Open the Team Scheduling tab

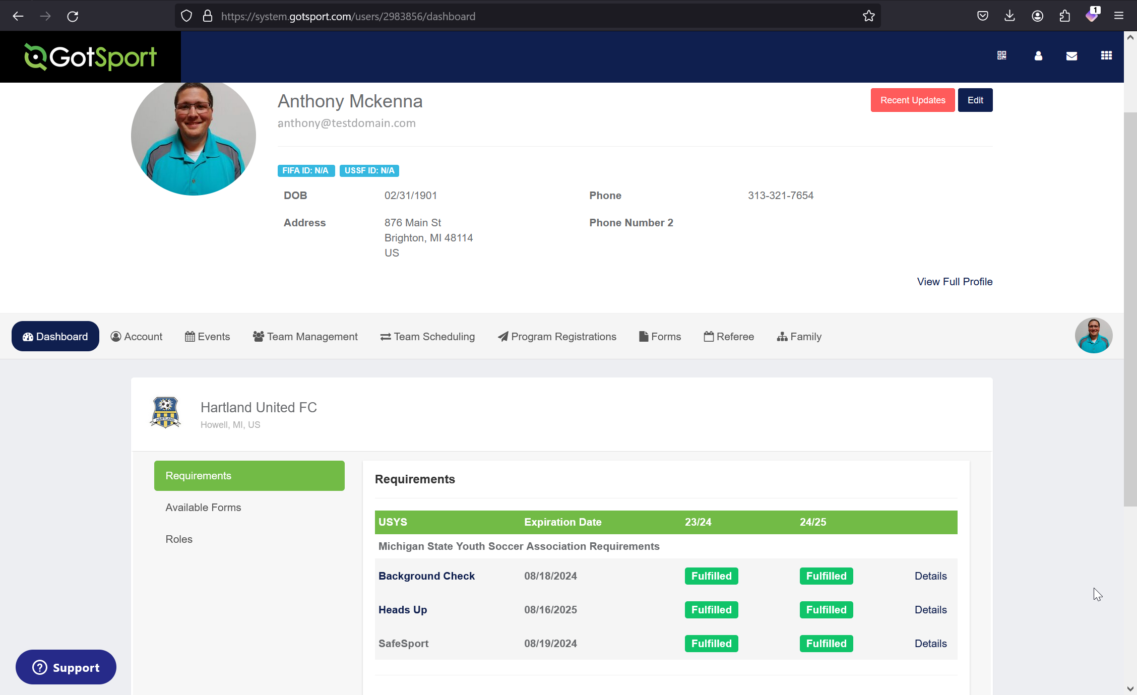point(427,336)
